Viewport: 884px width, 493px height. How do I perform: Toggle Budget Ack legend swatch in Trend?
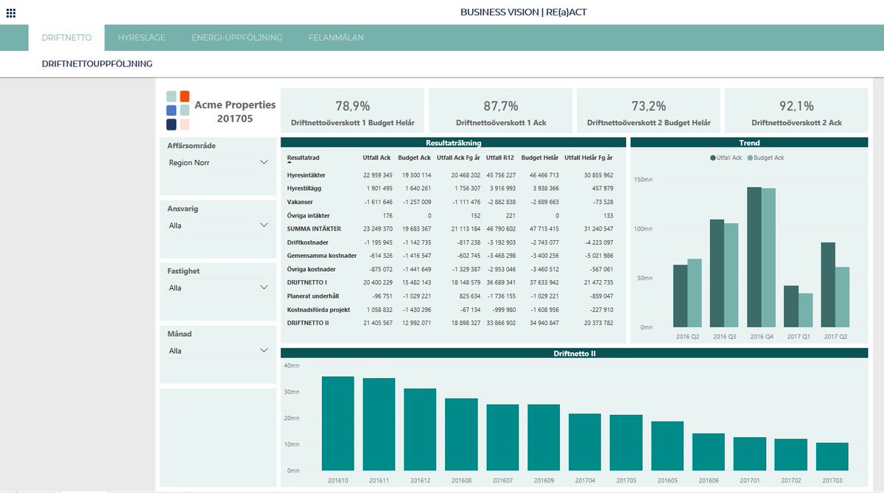pos(750,158)
